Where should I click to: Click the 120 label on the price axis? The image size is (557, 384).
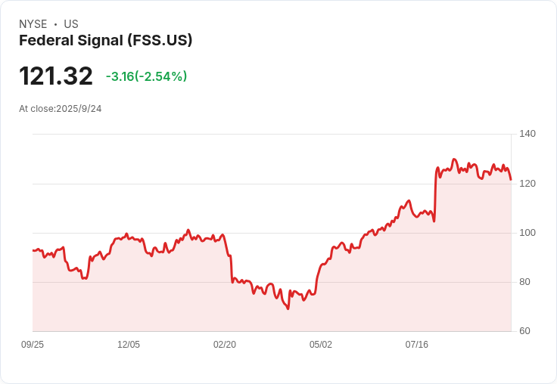coord(527,184)
